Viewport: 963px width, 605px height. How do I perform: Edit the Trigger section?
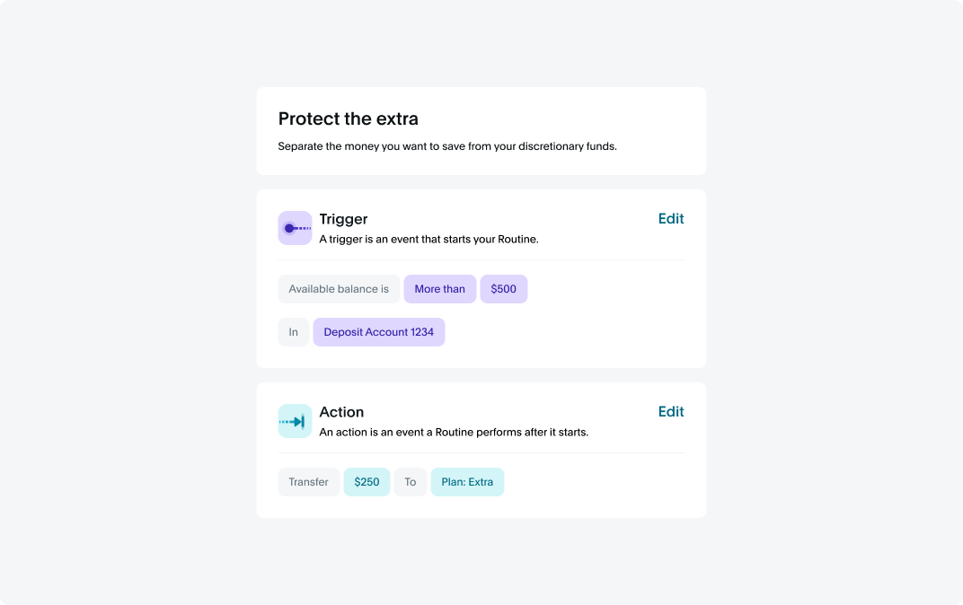click(671, 219)
